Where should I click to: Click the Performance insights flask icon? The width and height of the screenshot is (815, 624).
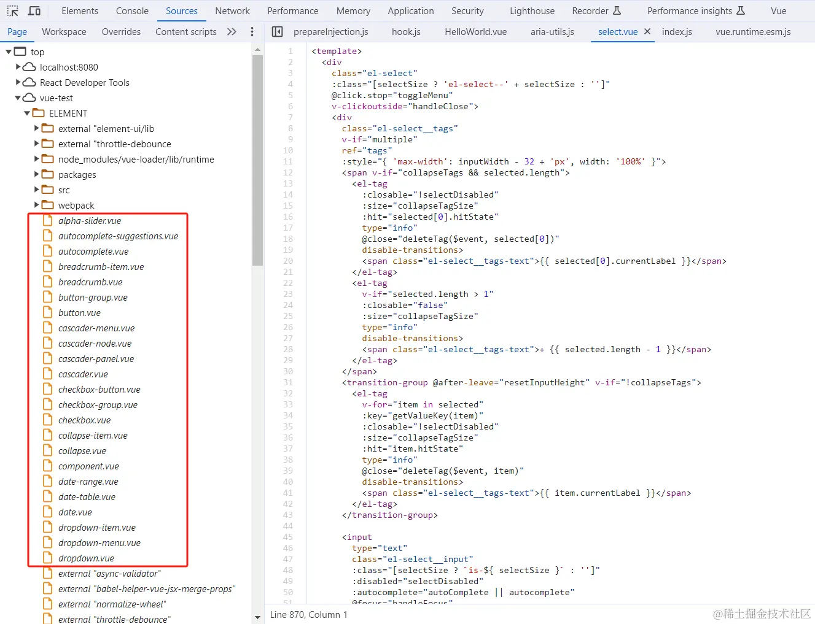click(x=741, y=10)
